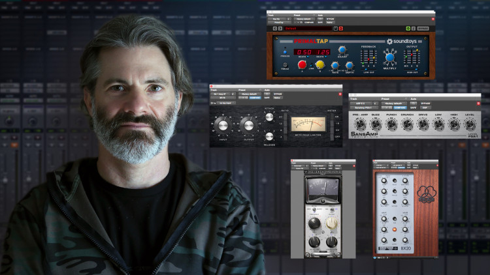Click the Drive knob on SansAmp PSA-1

coord(423,124)
